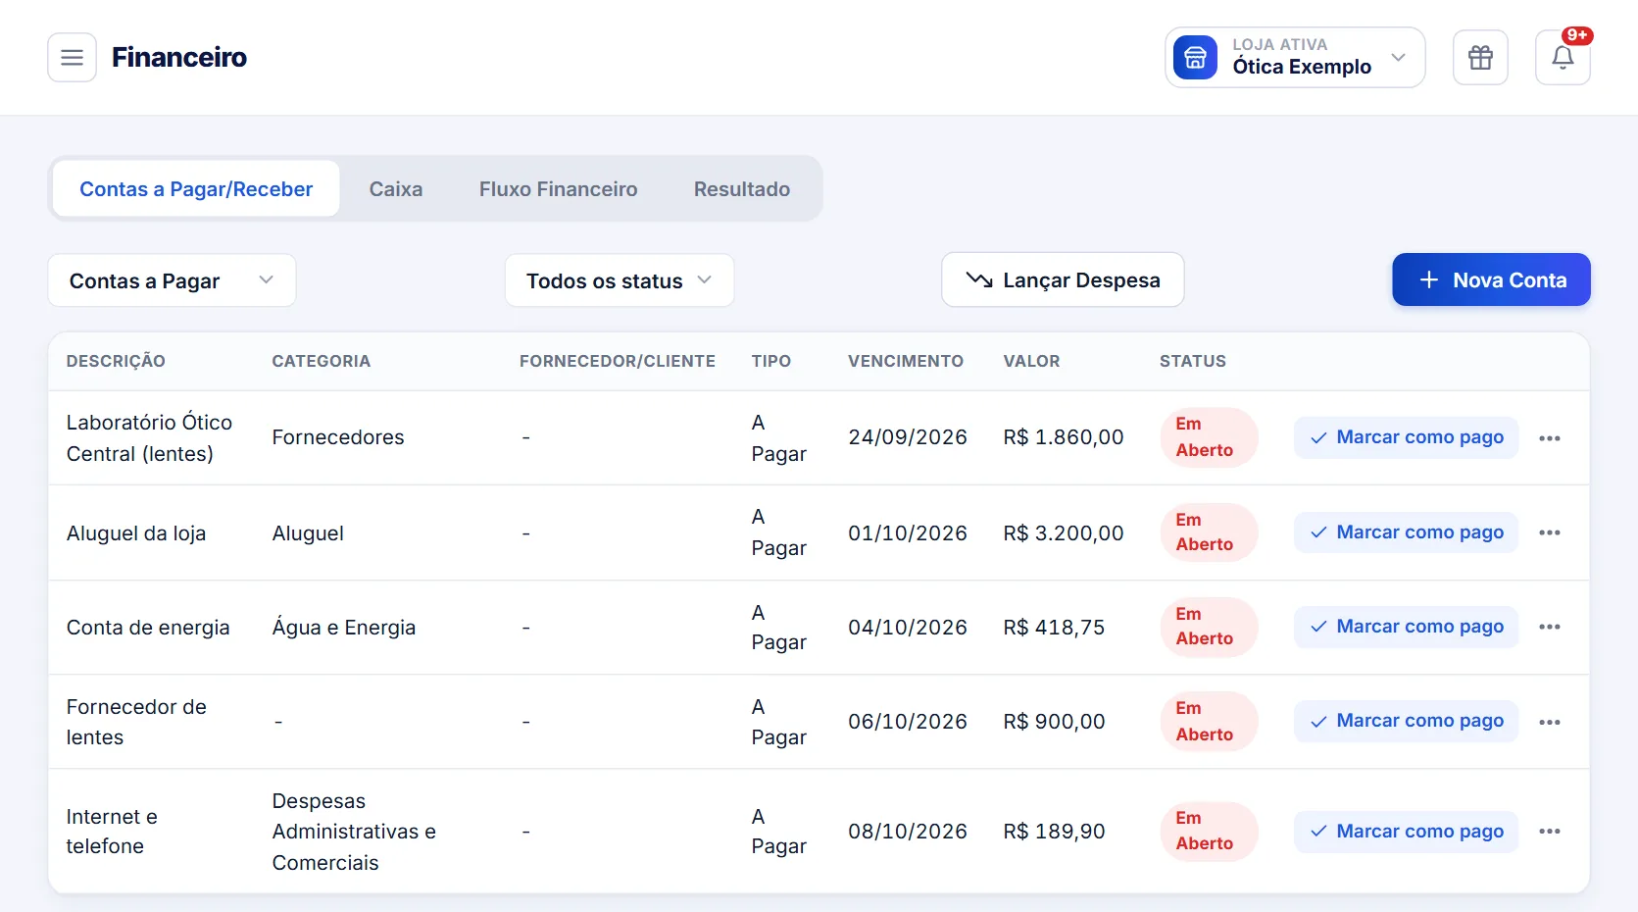Go to the Resultado tab
This screenshot has height=912, width=1638.
(742, 189)
